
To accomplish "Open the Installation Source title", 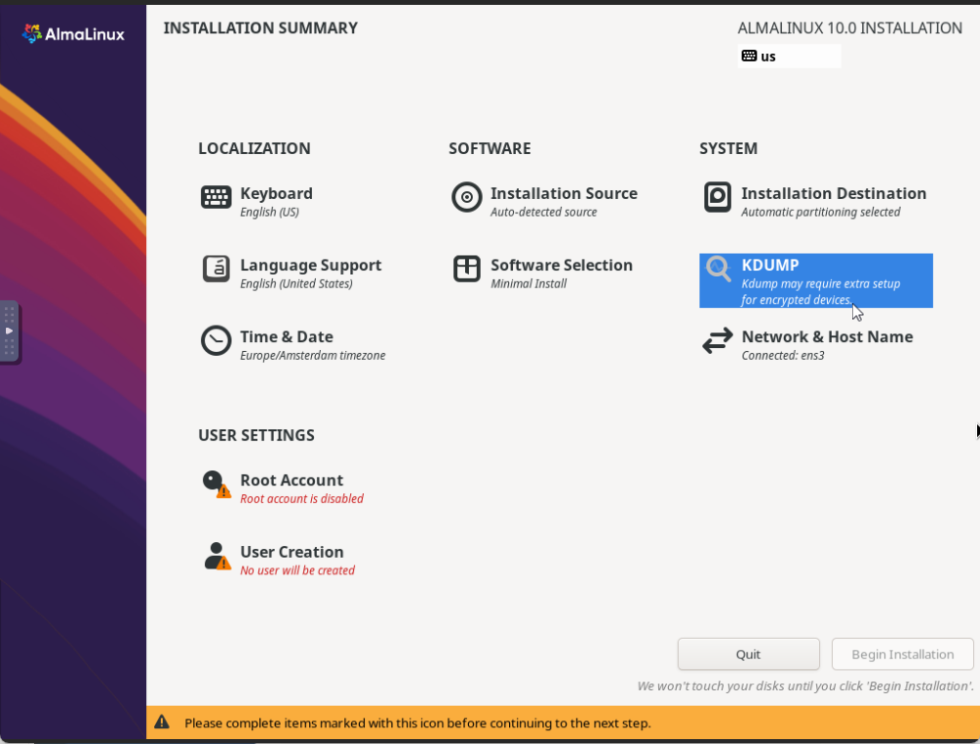I will pyautogui.click(x=564, y=193).
